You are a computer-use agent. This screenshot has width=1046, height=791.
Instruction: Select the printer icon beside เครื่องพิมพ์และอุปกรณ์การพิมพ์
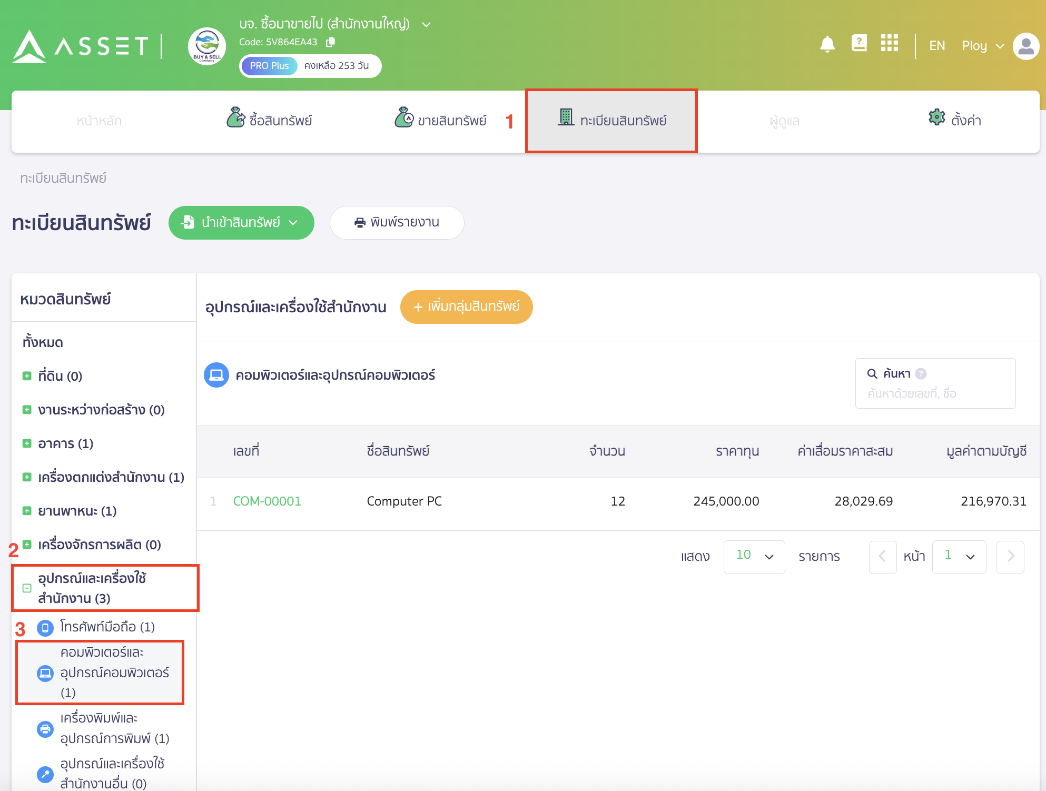click(45, 729)
